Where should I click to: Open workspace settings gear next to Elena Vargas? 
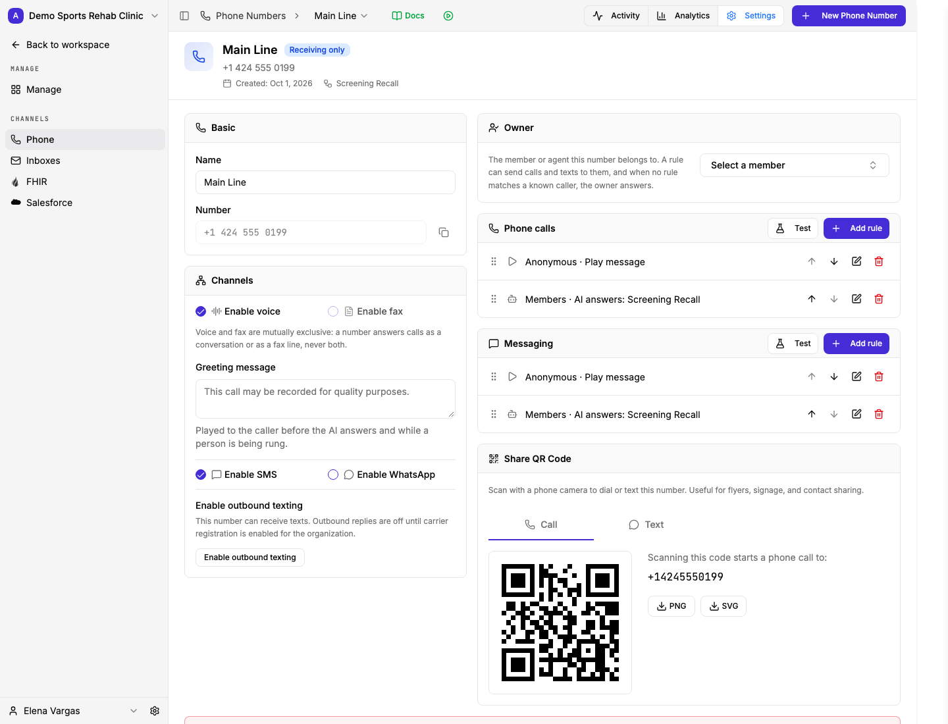coord(155,711)
